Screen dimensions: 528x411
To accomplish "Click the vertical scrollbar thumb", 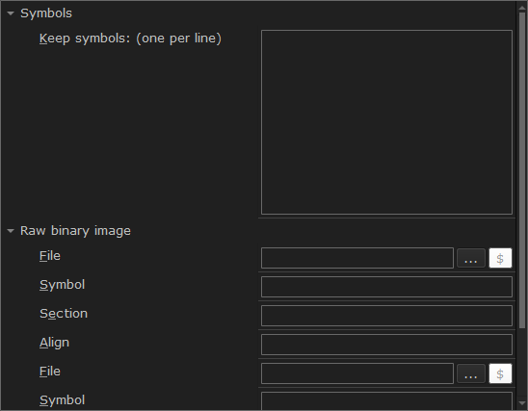I will (x=522, y=170).
